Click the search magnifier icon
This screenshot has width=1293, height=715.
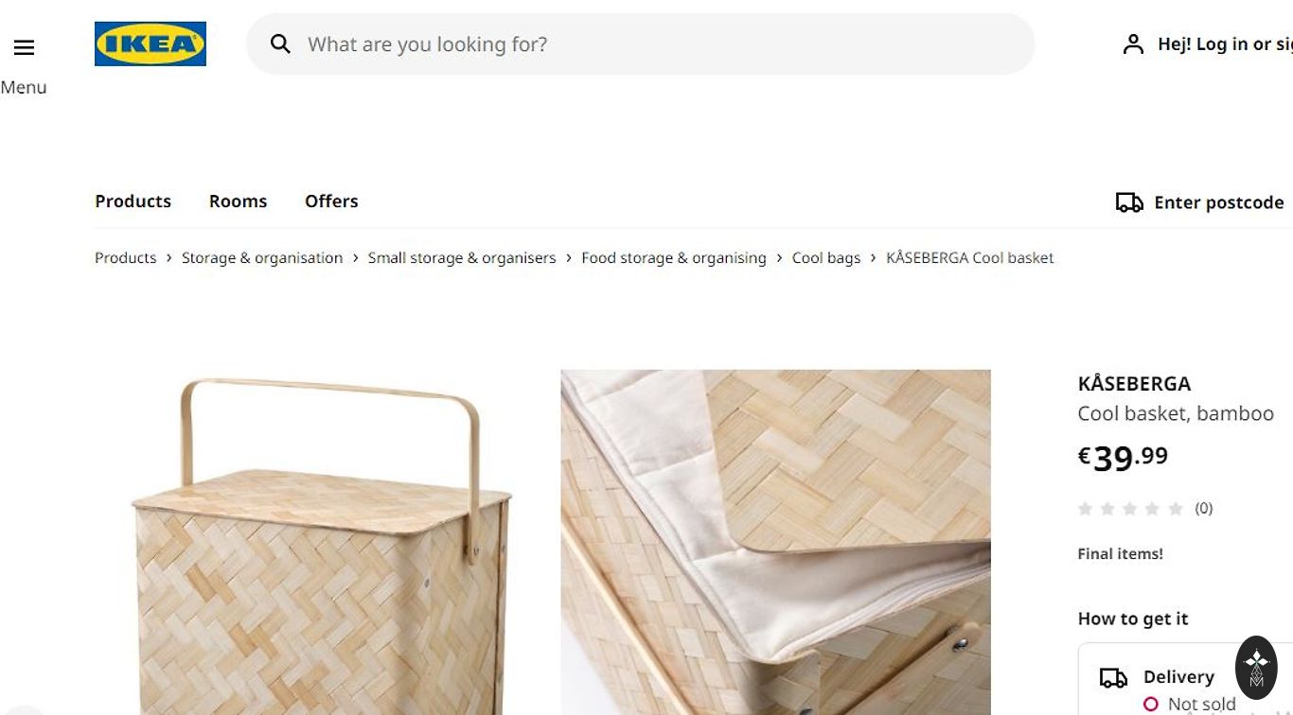click(x=280, y=44)
